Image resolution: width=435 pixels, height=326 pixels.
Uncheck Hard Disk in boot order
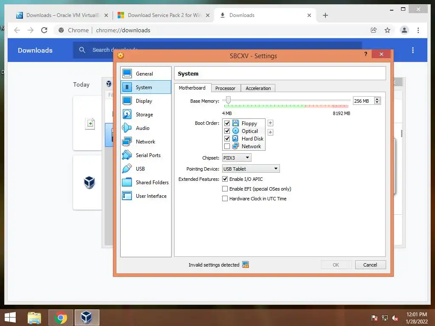[x=227, y=139]
